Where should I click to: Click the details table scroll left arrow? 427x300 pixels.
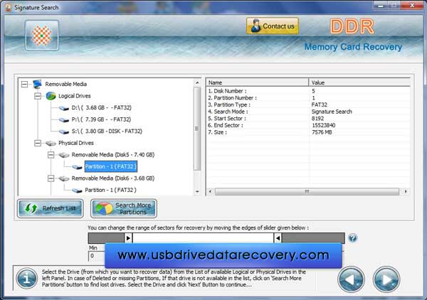[210, 191]
